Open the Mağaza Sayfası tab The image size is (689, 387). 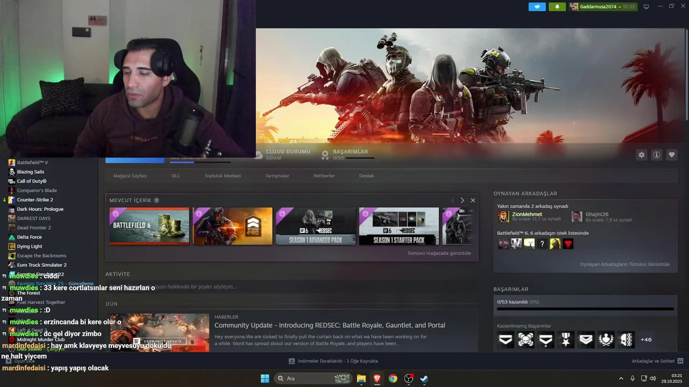click(130, 176)
